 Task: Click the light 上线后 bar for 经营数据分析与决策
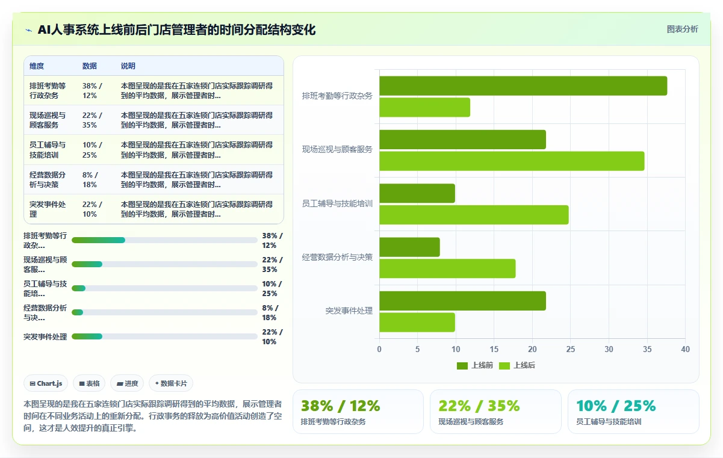click(447, 268)
